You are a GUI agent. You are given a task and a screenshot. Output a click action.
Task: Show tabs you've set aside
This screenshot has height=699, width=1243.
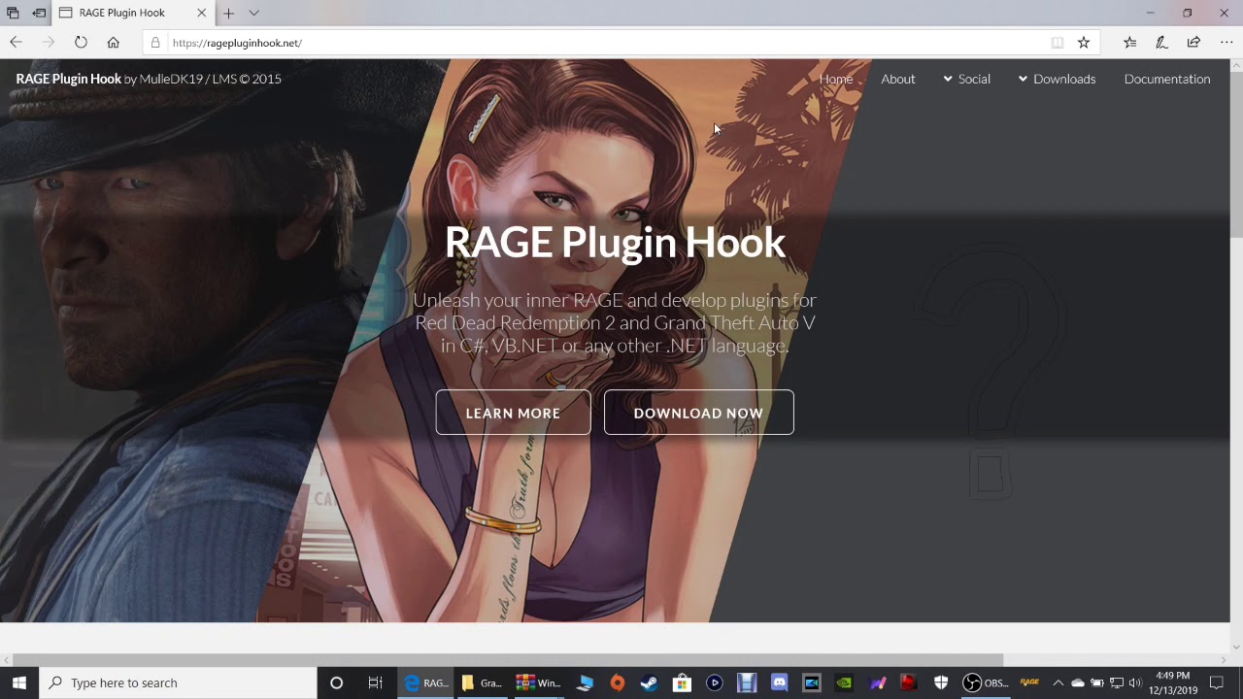pyautogui.click(x=13, y=13)
